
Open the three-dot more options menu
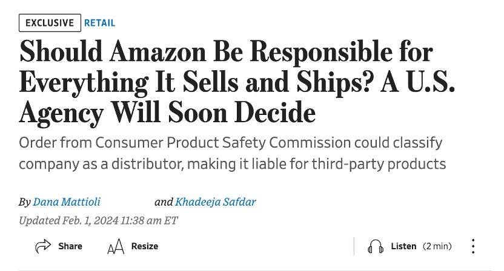[473, 246]
